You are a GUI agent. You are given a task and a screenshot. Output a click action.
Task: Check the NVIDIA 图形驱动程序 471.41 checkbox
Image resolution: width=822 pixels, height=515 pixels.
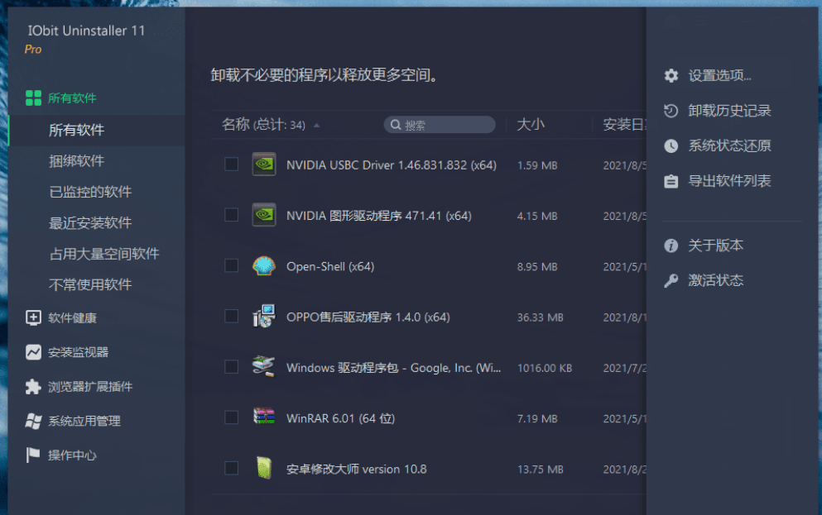point(231,215)
